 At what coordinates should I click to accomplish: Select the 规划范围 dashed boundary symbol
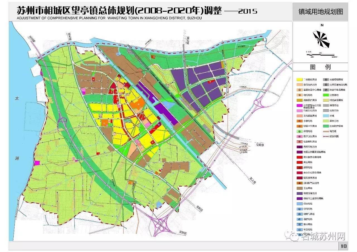coord(326,136)
